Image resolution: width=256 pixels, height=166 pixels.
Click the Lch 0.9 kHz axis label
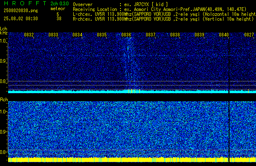(x=3, y=61)
